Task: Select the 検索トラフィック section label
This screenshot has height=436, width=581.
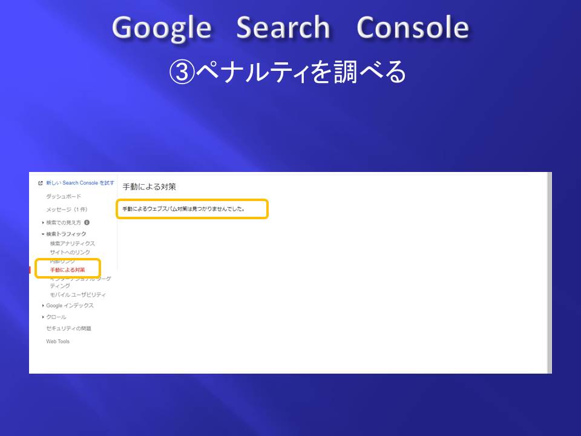Action: pyautogui.click(x=66, y=234)
